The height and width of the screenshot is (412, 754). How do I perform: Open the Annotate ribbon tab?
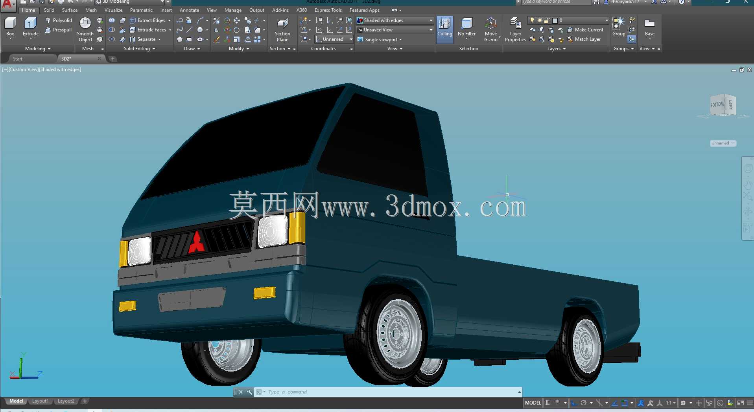(x=189, y=10)
